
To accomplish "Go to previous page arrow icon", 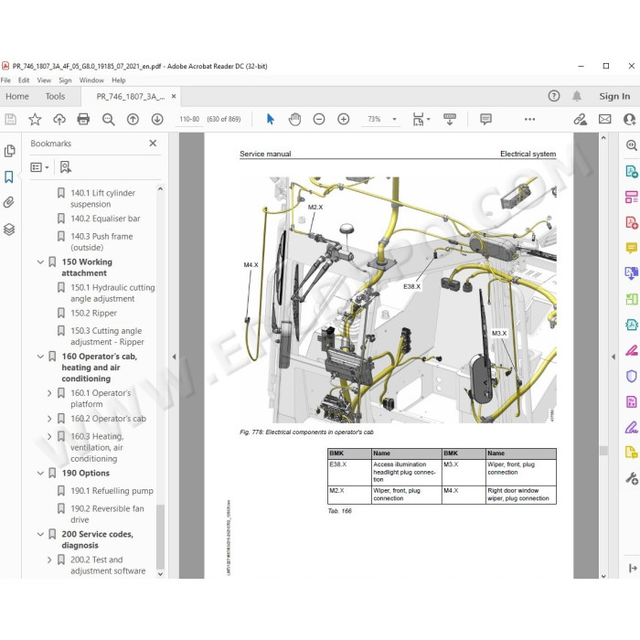I will [x=133, y=119].
